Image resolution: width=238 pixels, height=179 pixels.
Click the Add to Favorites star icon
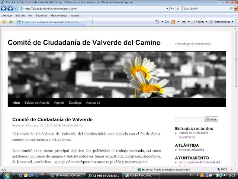11,22
